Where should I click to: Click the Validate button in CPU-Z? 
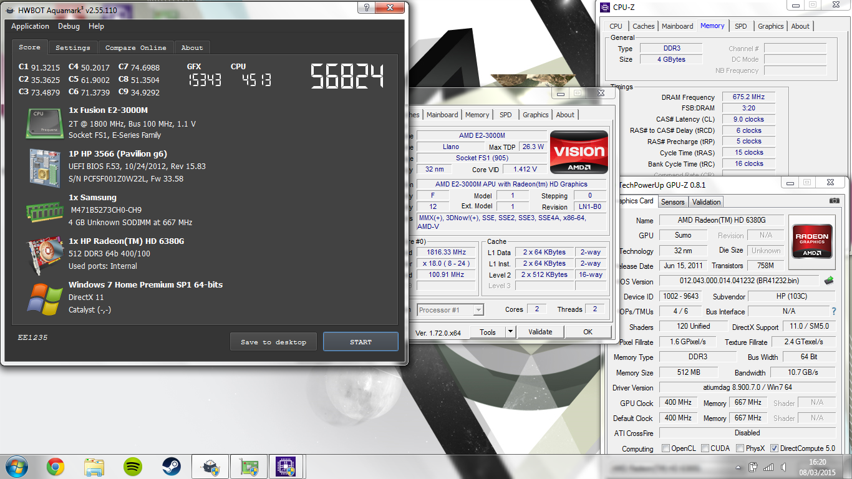(540, 332)
